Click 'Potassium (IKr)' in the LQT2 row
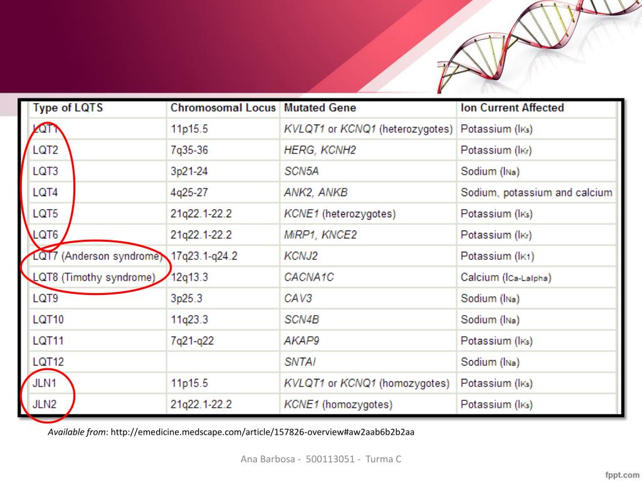The height and width of the screenshot is (481, 642). click(497, 150)
